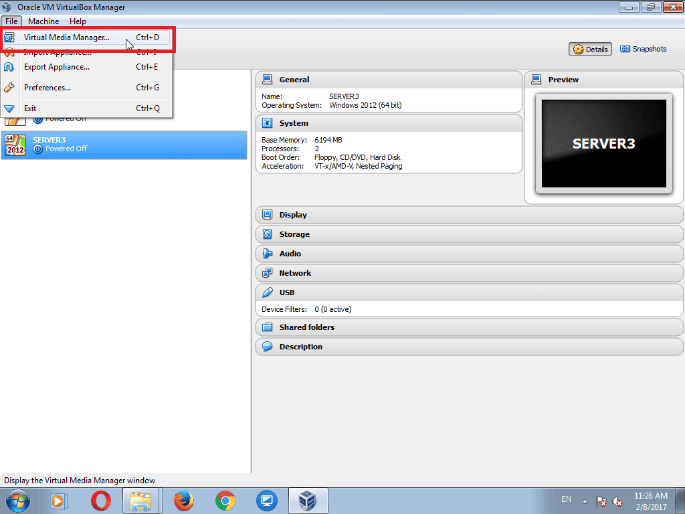Launch Firefox from the taskbar
Viewport: 685px width, 514px height.
pyautogui.click(x=183, y=501)
